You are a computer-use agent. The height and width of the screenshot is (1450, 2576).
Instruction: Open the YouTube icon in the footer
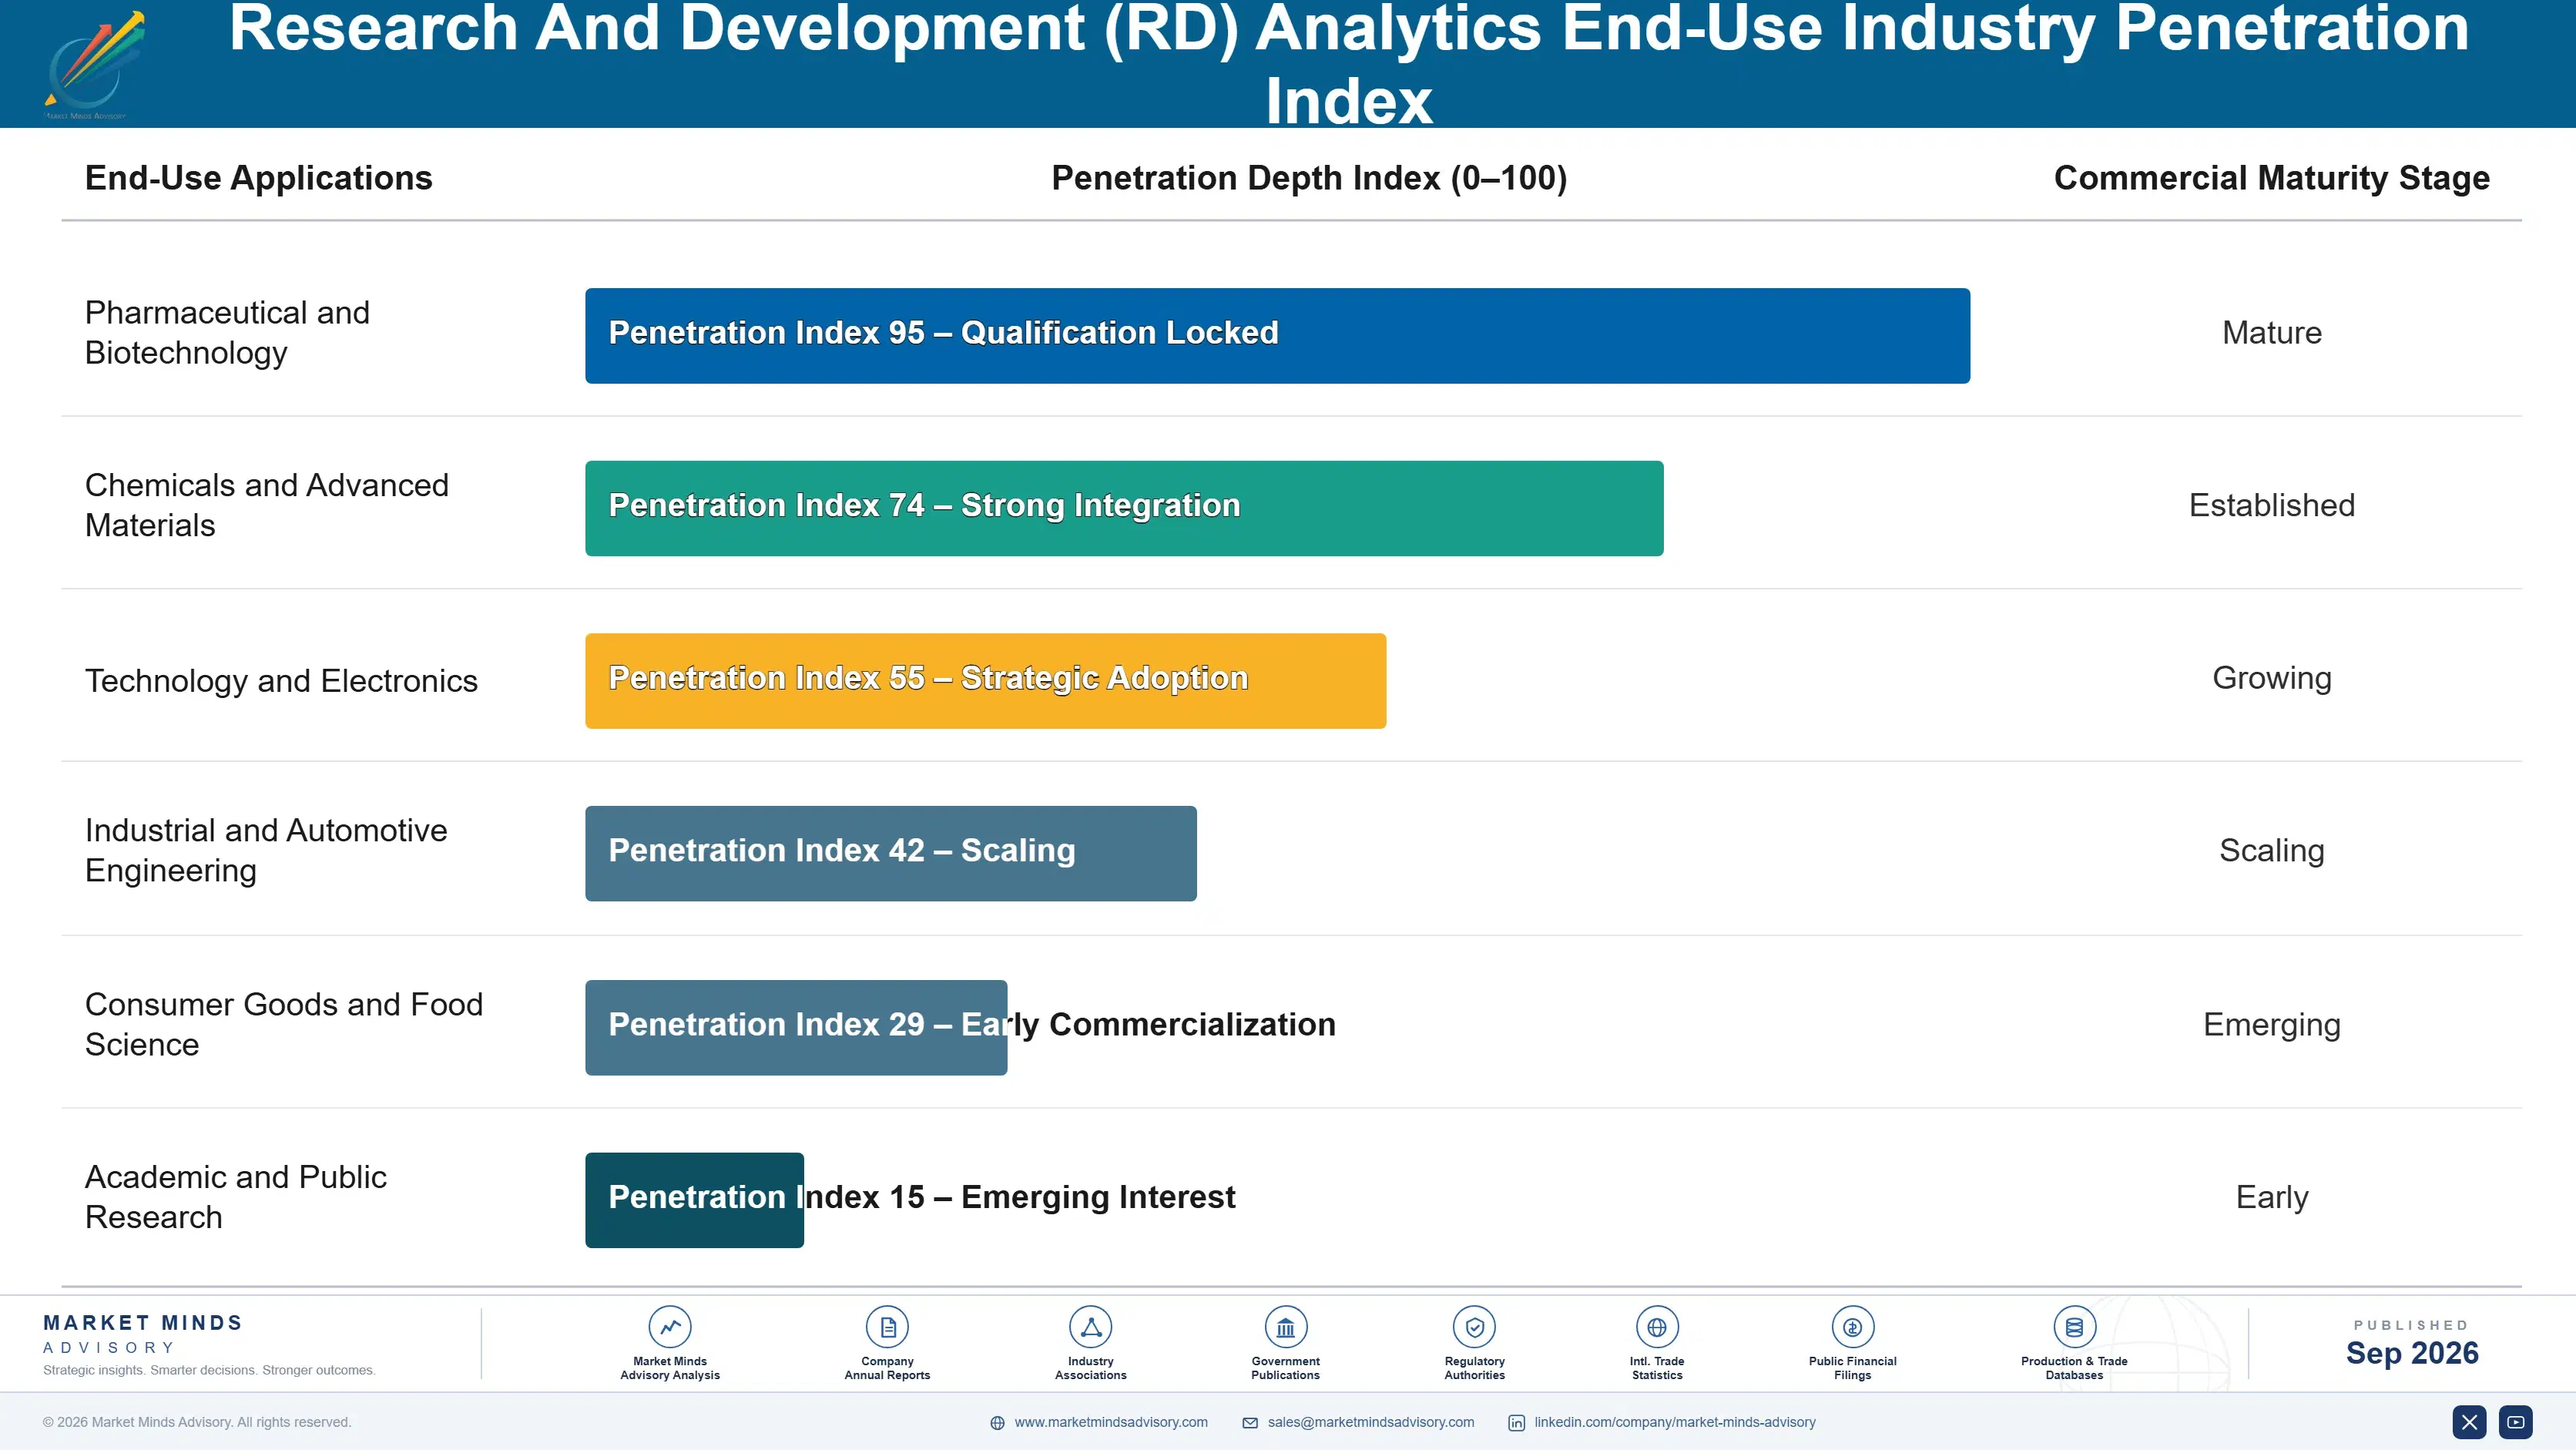[2515, 1421]
